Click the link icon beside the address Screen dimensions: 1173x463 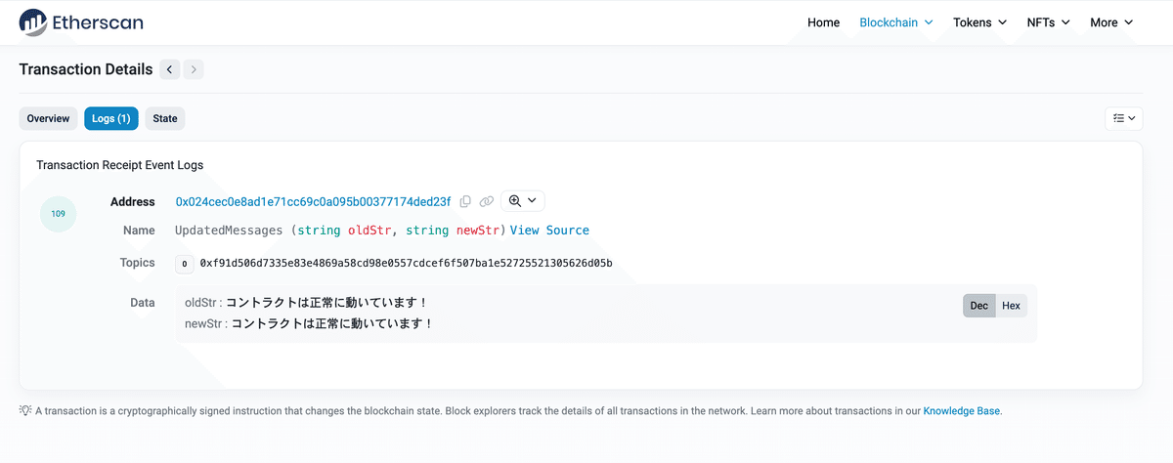(487, 201)
